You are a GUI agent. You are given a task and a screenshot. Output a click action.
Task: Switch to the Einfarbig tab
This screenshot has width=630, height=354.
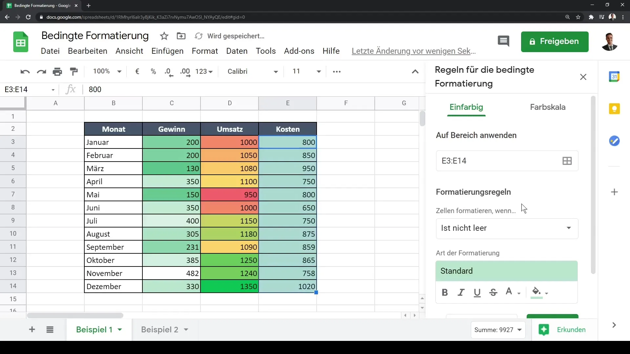pyautogui.click(x=466, y=107)
